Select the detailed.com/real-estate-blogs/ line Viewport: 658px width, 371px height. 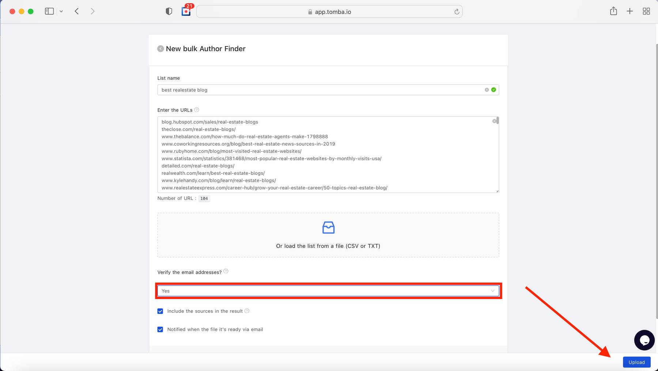pos(198,166)
